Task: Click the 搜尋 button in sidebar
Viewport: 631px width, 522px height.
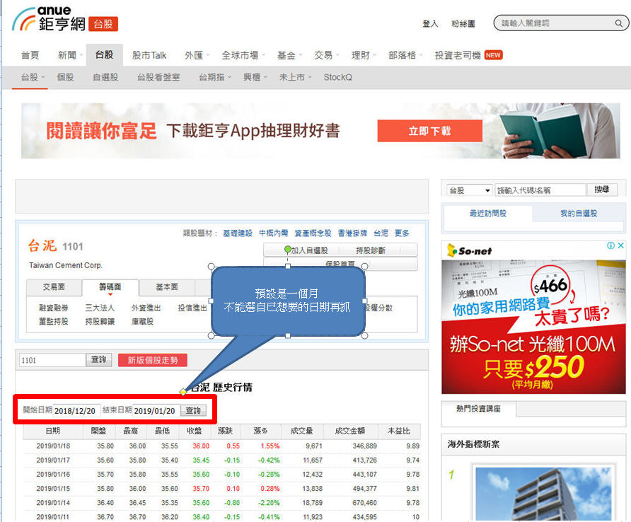Action: pos(601,190)
